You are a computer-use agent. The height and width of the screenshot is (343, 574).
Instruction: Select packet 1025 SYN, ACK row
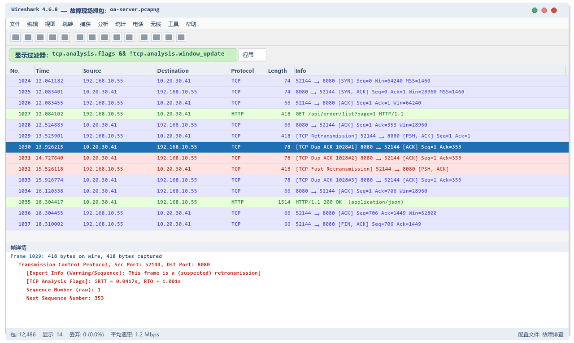[x=287, y=92]
